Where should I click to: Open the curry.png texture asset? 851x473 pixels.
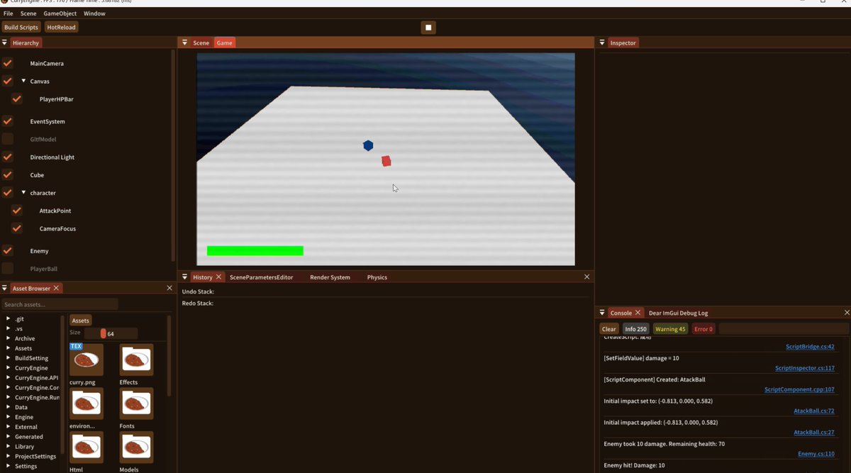pos(87,360)
